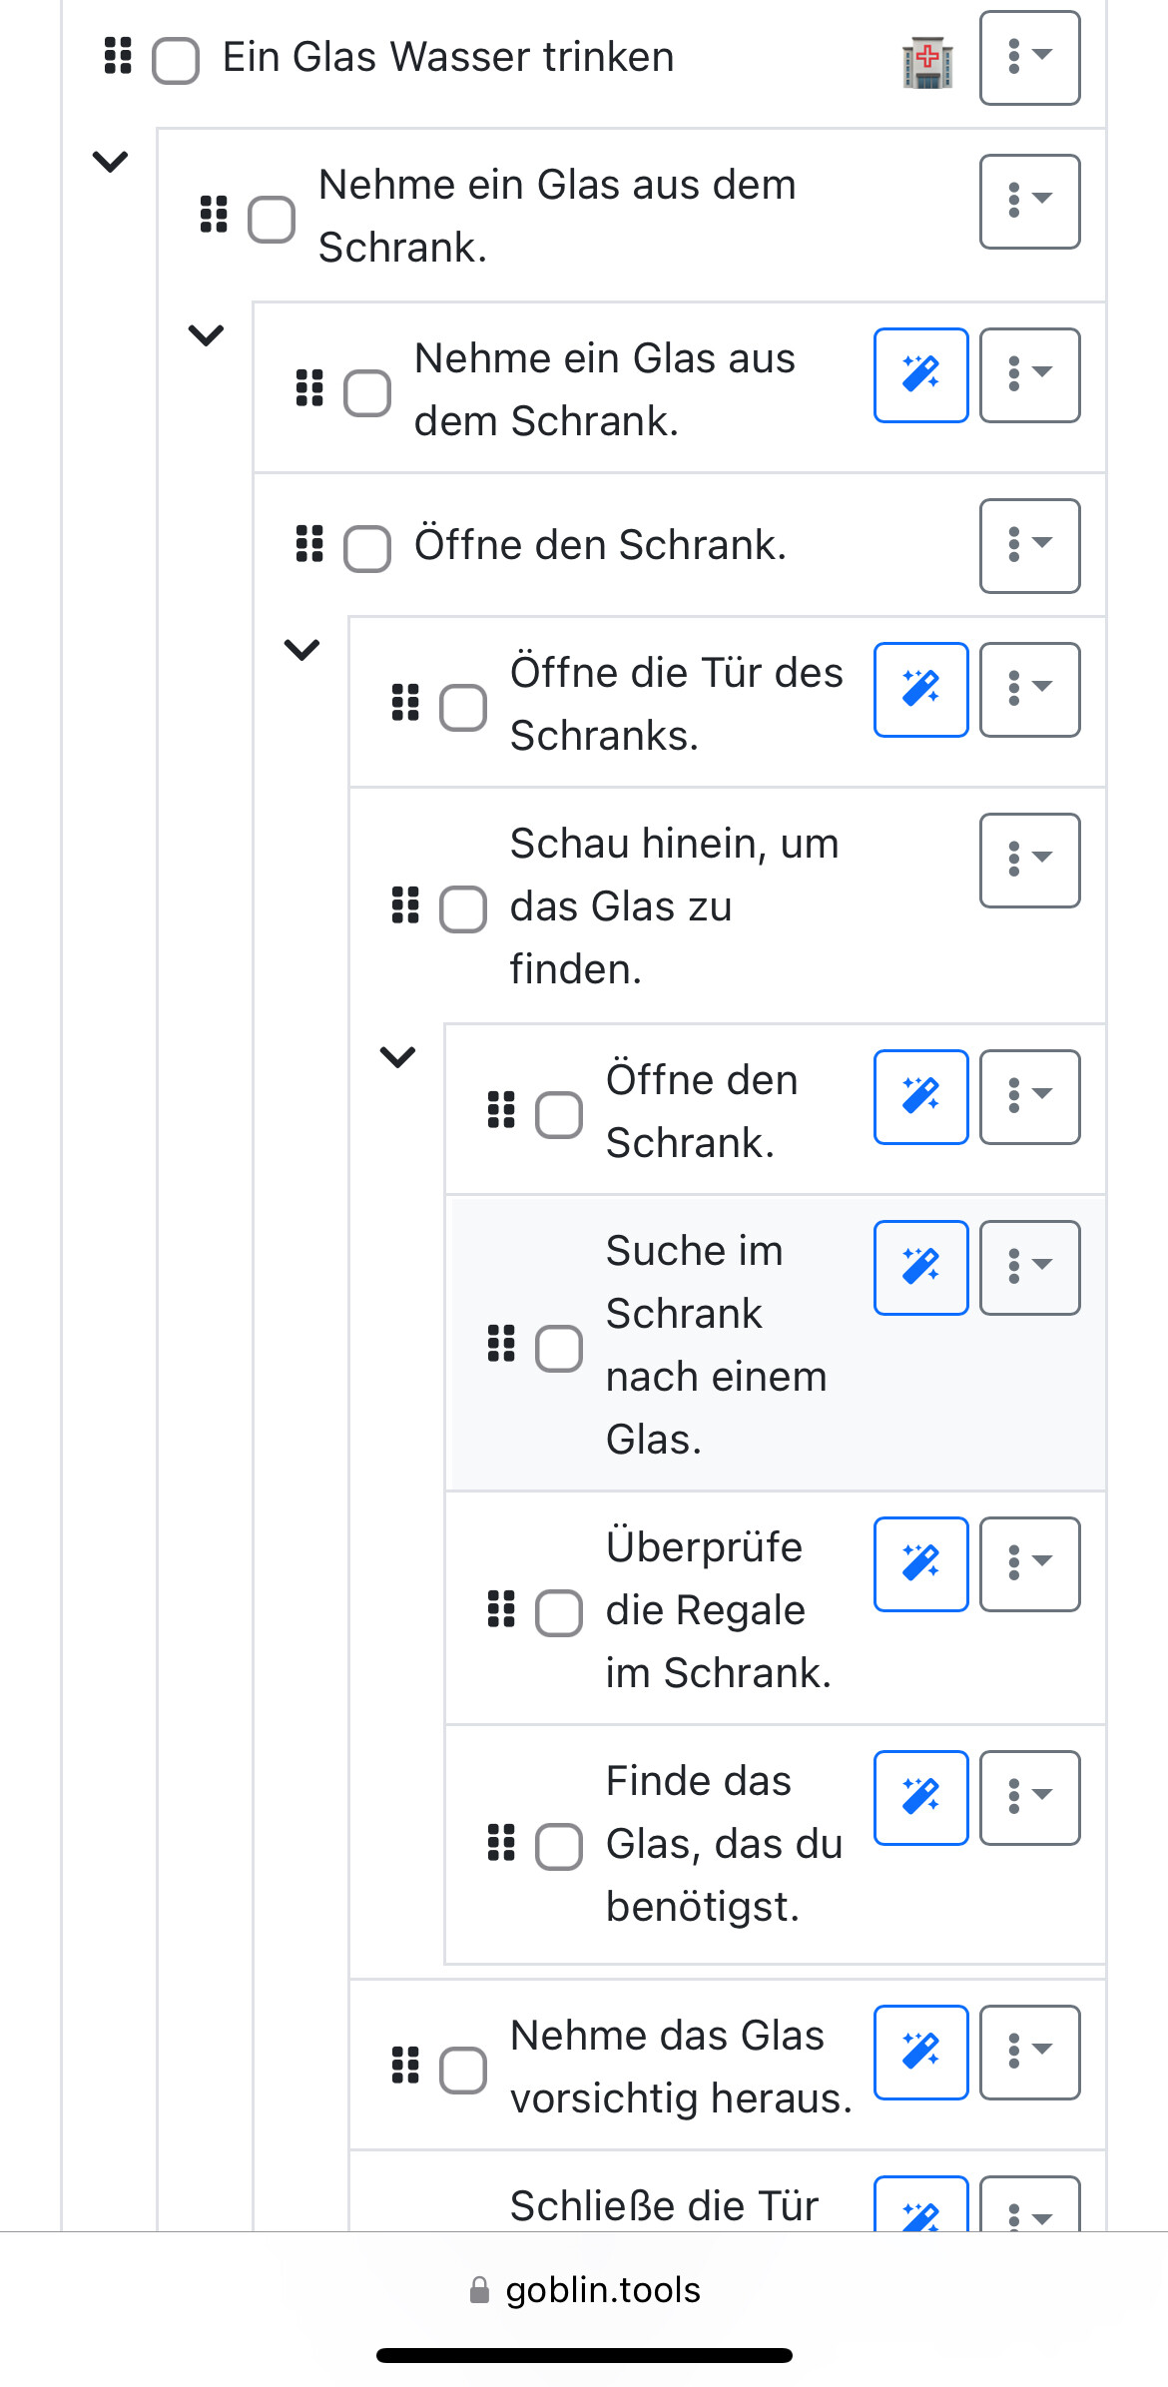
Task: Tick the "Überprüfe die Regale im Schrank." checkbox
Action: 559,1612
